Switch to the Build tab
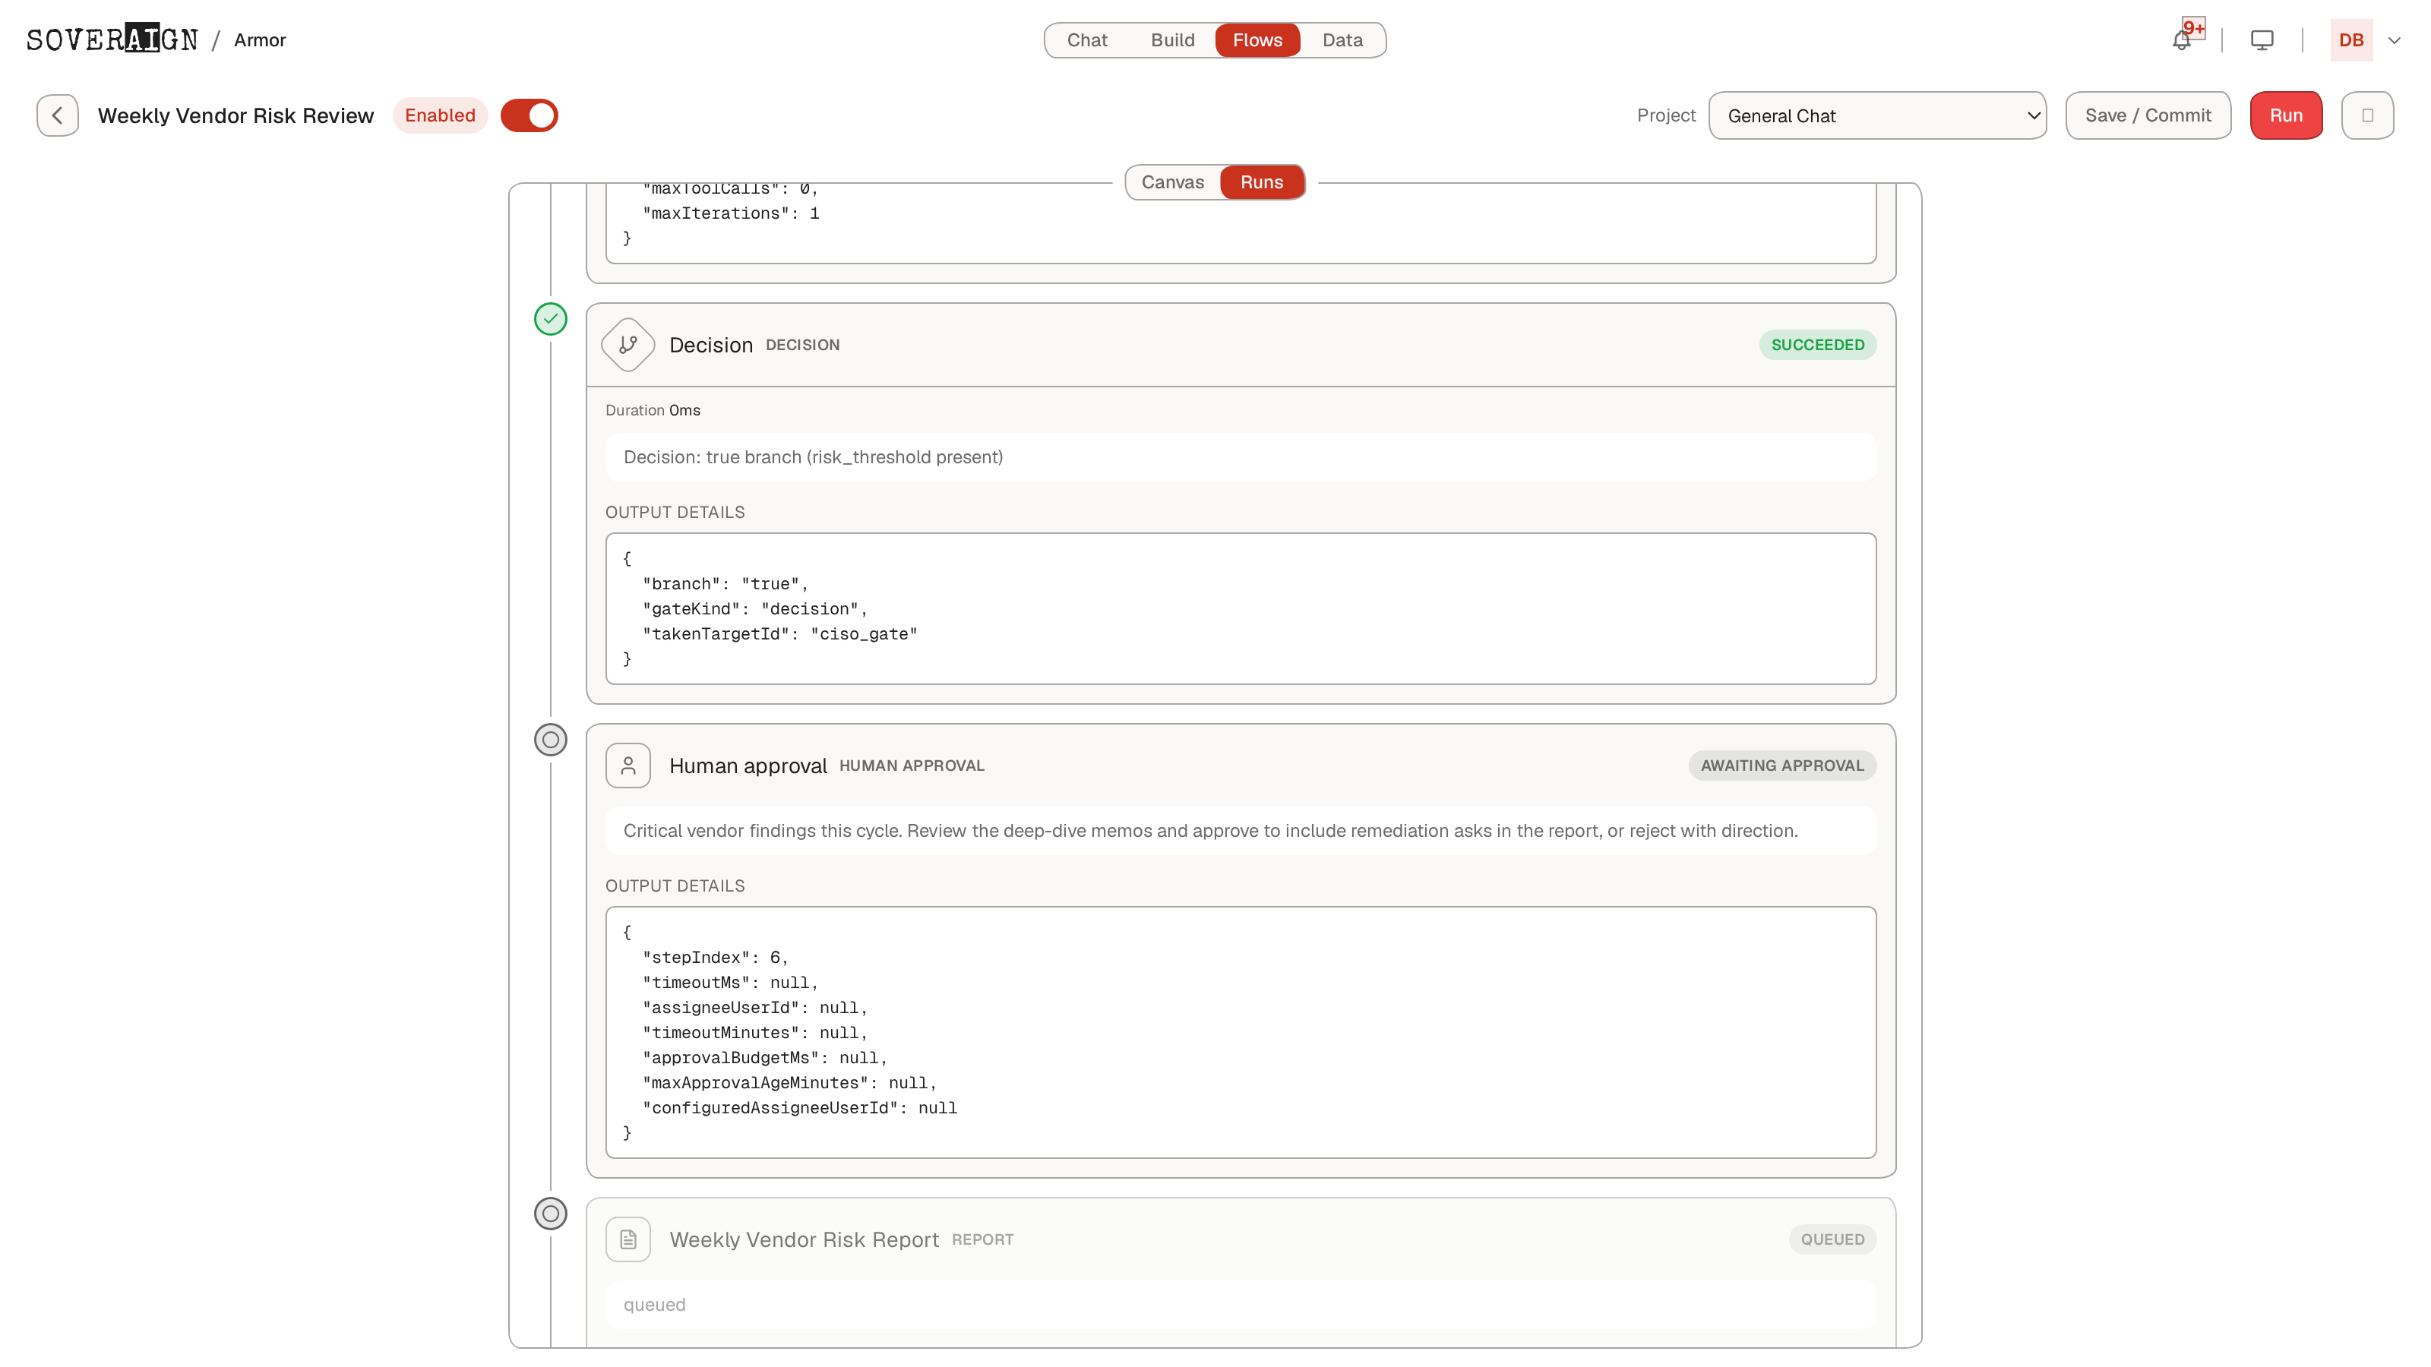 (1172, 39)
